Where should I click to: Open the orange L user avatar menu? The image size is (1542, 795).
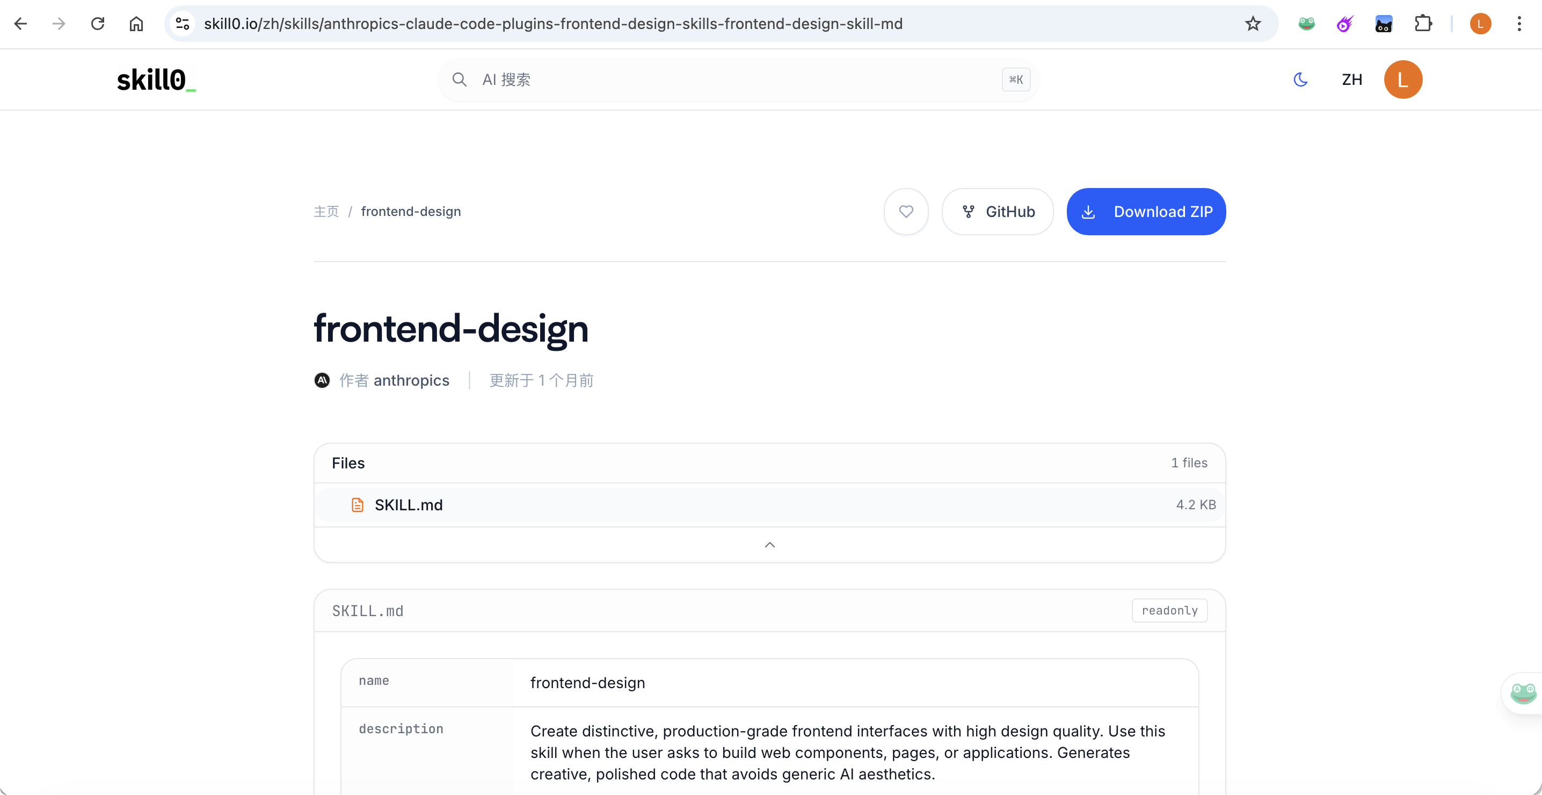pos(1402,79)
